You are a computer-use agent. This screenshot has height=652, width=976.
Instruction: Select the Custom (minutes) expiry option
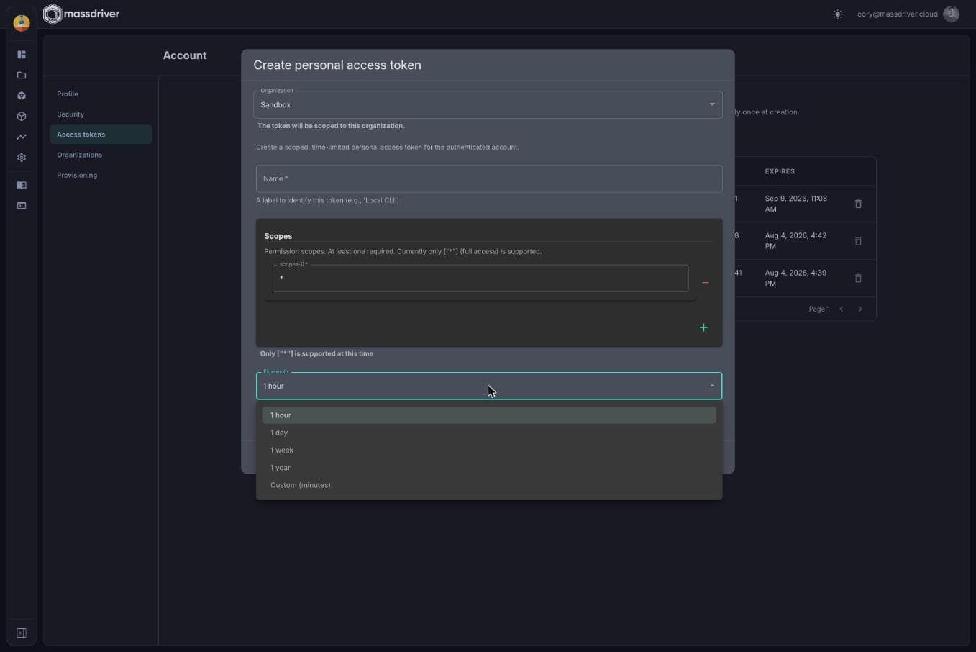coord(489,485)
